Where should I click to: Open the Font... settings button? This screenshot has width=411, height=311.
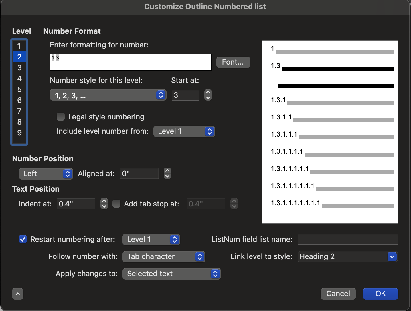[233, 62]
